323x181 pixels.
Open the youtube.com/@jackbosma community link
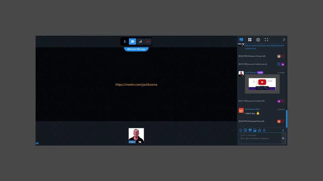pos(264,47)
